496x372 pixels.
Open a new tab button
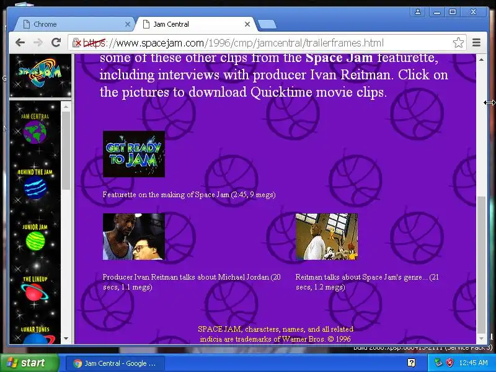pos(267,24)
